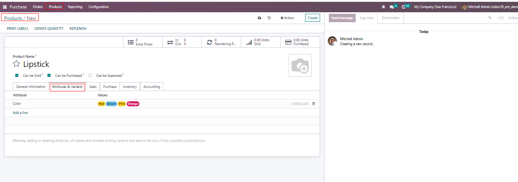518x182 pixels.
Task: Open the Reporting menu
Action: pos(75,7)
